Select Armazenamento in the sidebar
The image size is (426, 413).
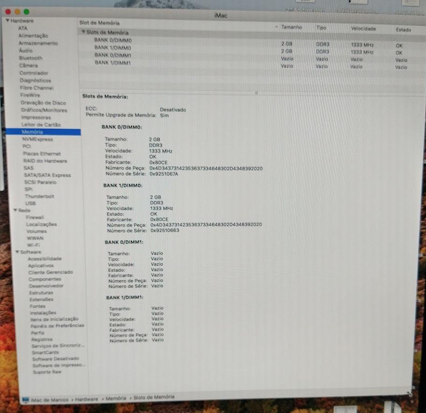coord(38,44)
